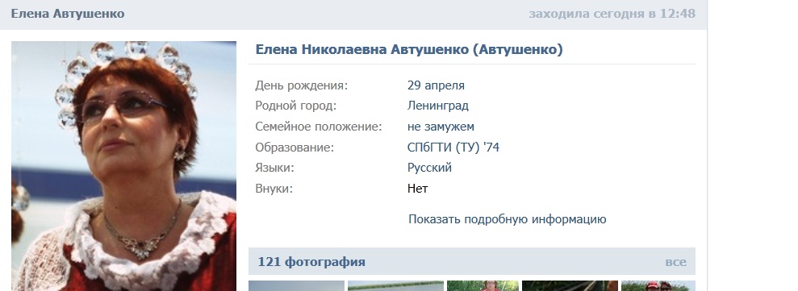
Task: Click the 29 апреля birthday link
Action: 436,85
